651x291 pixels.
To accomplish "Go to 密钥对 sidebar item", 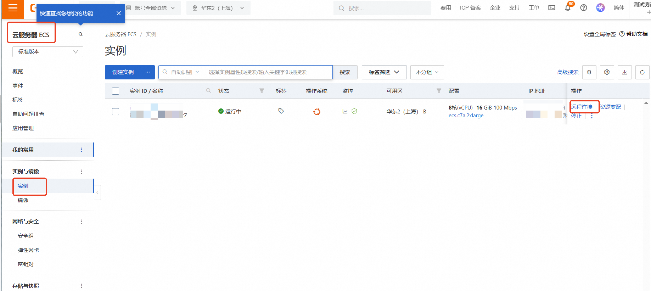I will (26, 264).
